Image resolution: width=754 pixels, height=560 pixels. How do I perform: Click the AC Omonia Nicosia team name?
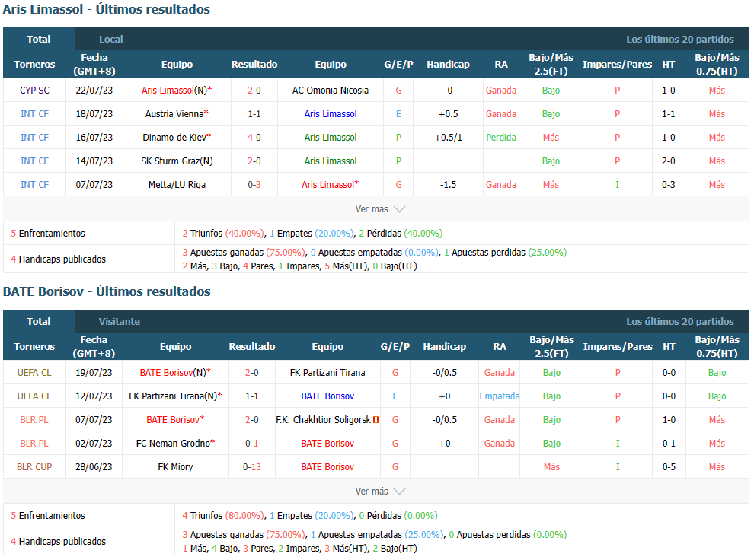click(331, 91)
